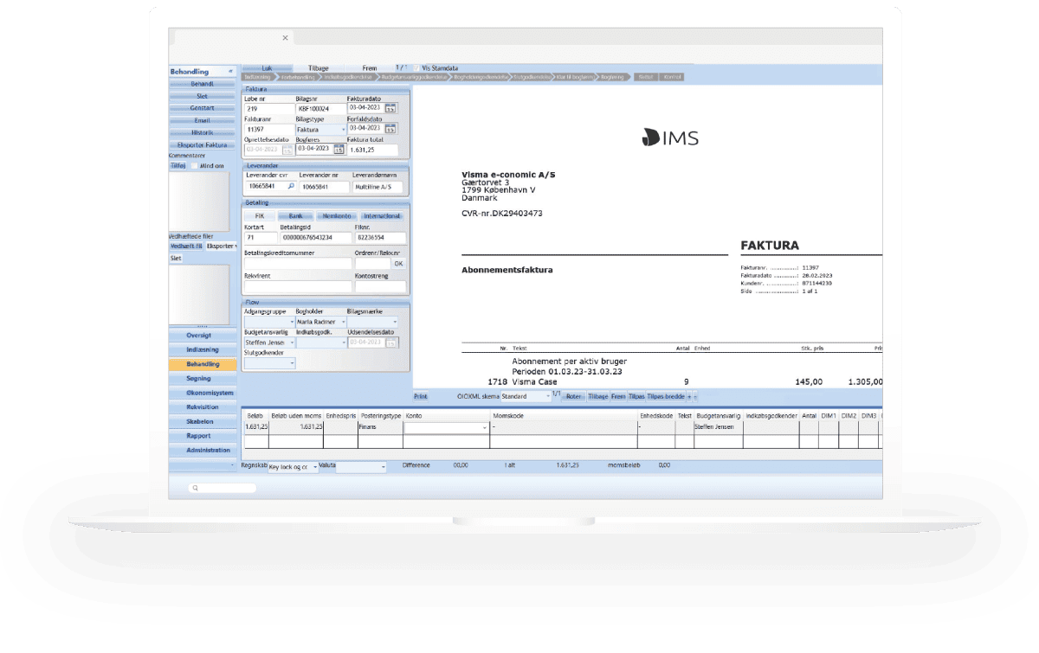This screenshot has width=1039, height=653.
Task: Search the Leverandør cvr with the magnifier
Action: pos(291,186)
